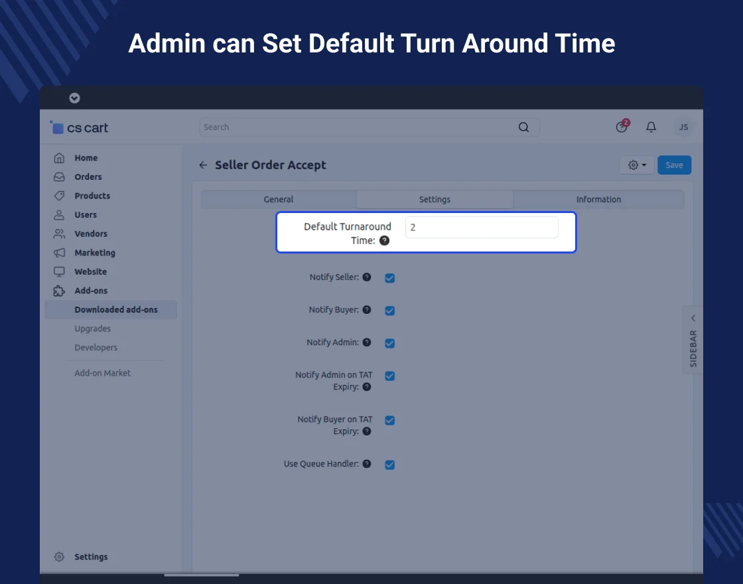Click the Default Turnaround Time input field
Image resolution: width=743 pixels, height=584 pixels.
pos(482,228)
